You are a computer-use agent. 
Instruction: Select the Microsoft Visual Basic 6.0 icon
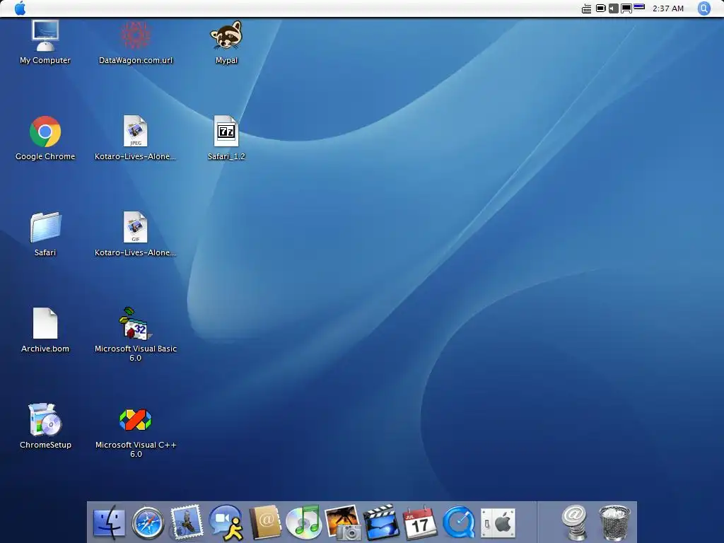click(135, 323)
